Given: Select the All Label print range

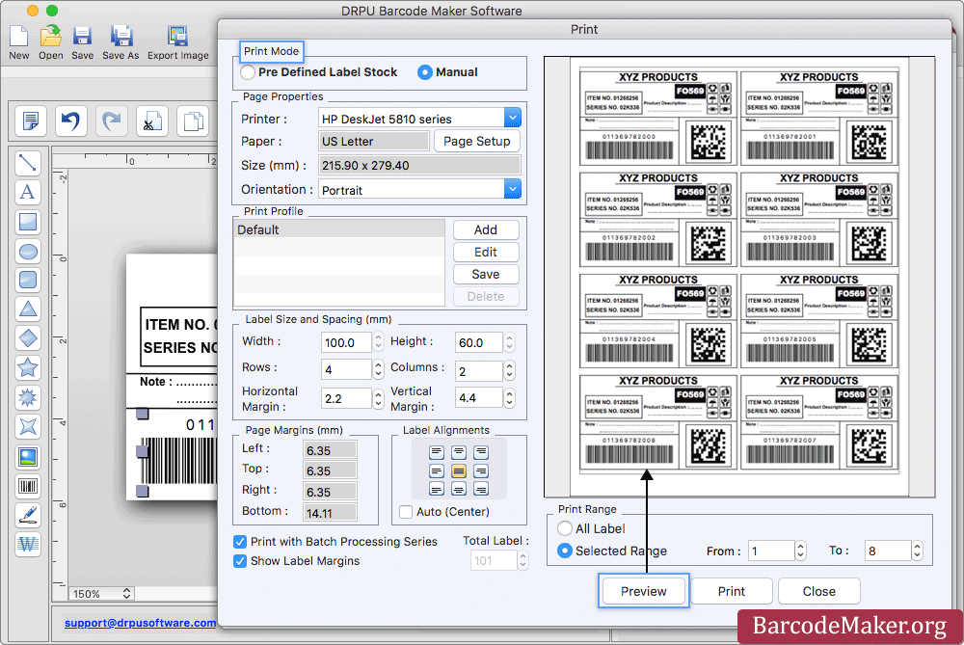Looking at the screenshot, I should pos(564,528).
